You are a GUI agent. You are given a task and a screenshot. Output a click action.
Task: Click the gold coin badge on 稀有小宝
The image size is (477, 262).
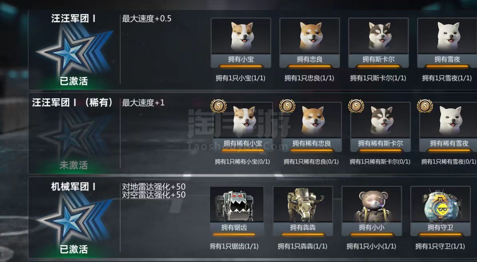click(x=219, y=106)
